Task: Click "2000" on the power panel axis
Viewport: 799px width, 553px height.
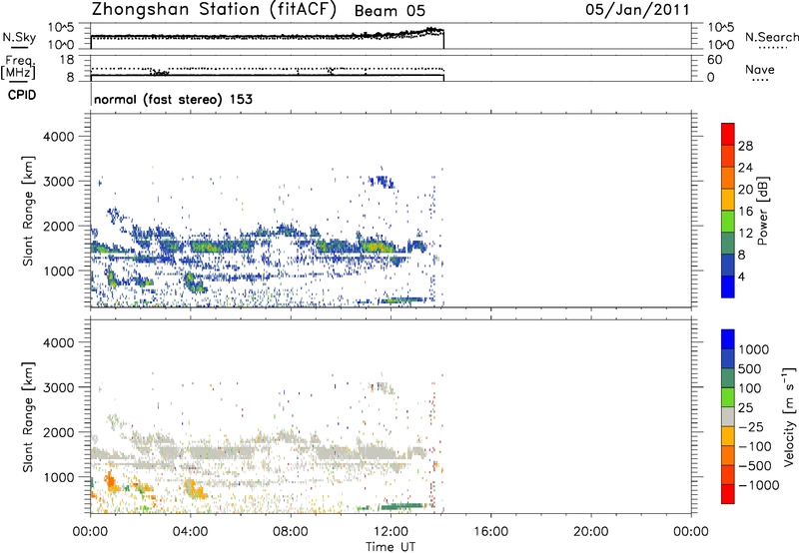Action: (x=59, y=226)
